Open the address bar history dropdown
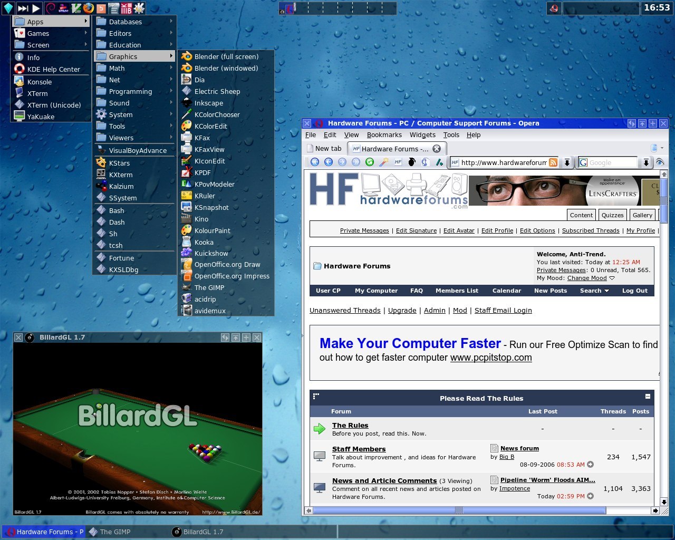Image resolution: width=675 pixels, height=540 pixels. 567,162
